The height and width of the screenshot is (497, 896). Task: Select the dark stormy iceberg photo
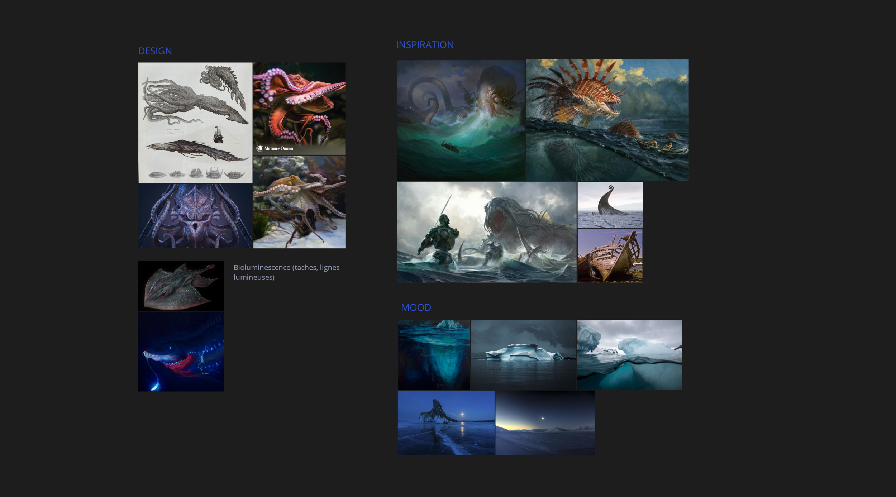pyautogui.click(x=523, y=354)
